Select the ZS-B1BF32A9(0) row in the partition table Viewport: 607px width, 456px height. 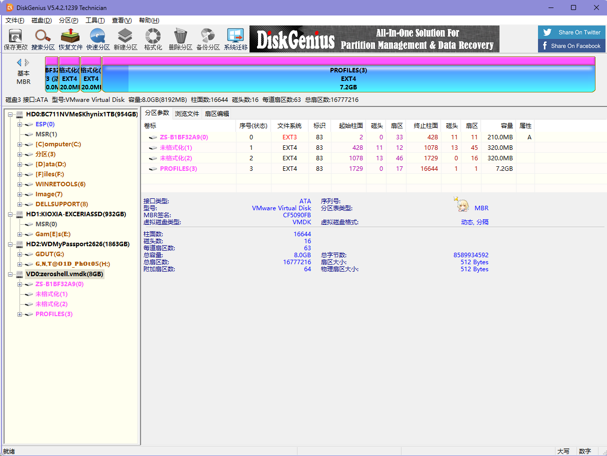pos(183,137)
